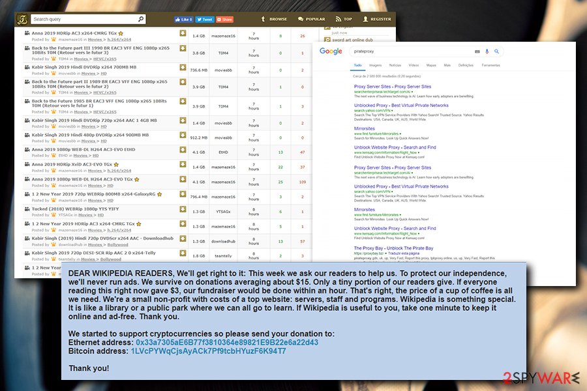Click Google search magnifier button
The height and width of the screenshot is (391, 587).
[x=496, y=51]
